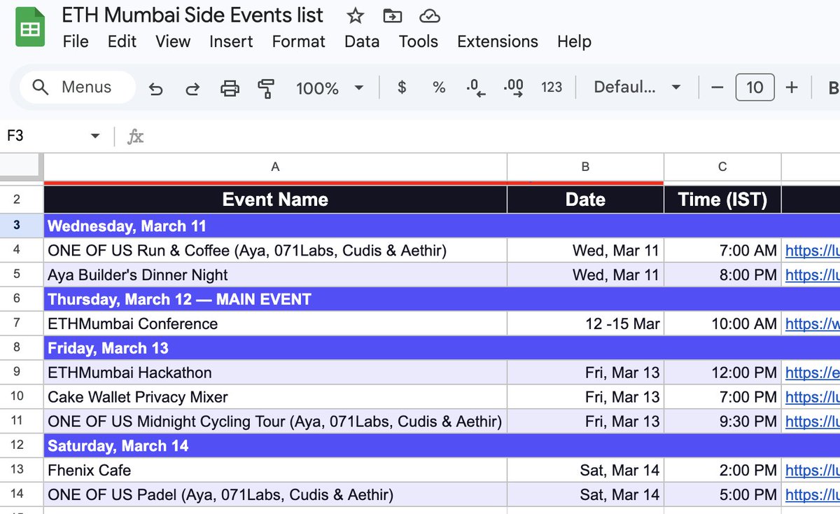Expand the name box dropdown arrow
The image size is (840, 514).
pos(95,136)
